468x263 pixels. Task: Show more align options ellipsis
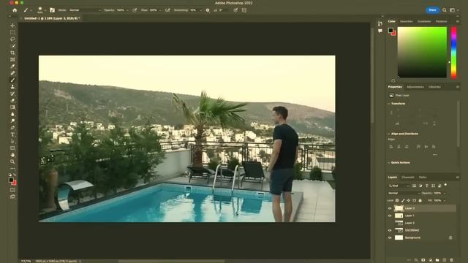tap(434, 155)
